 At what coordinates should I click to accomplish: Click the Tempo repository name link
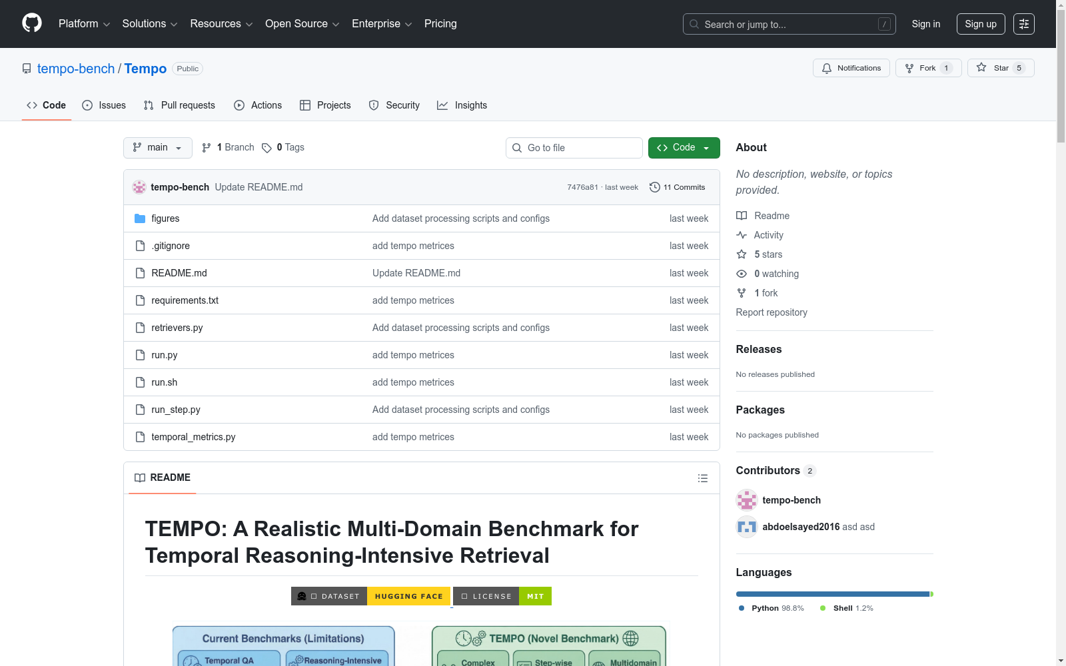coord(145,69)
